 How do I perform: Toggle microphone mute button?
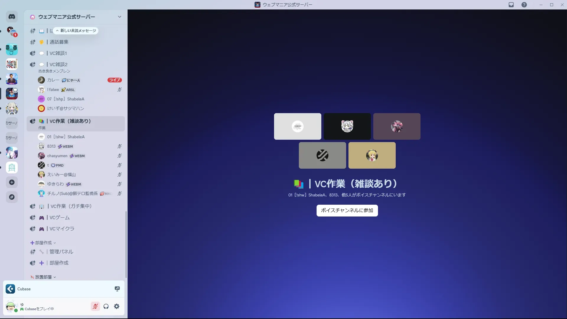click(x=95, y=306)
